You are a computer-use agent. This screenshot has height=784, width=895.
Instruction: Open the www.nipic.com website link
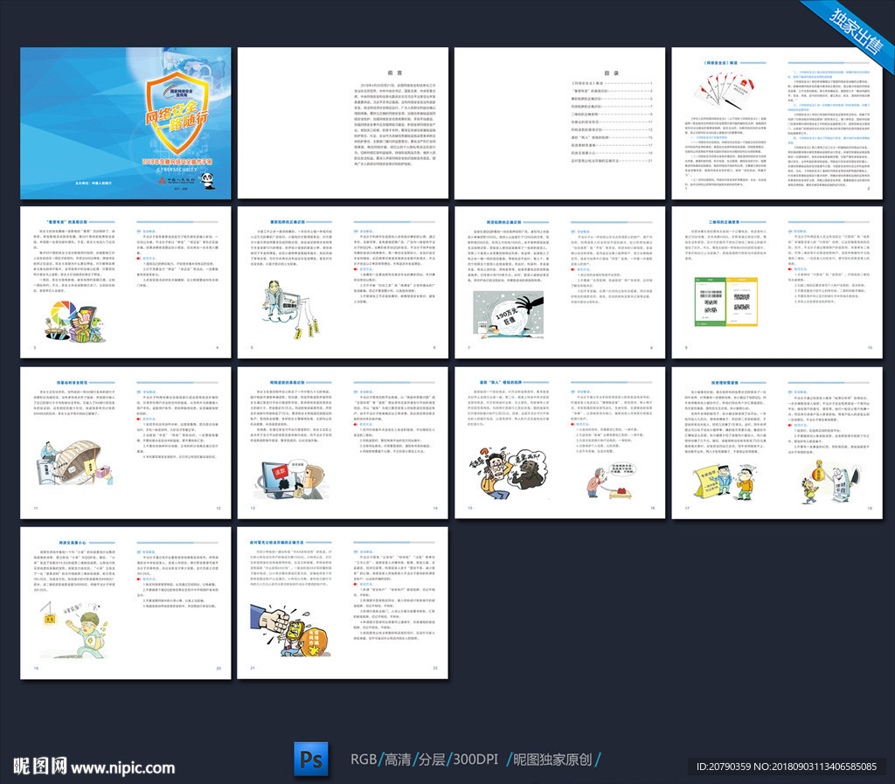point(123,767)
